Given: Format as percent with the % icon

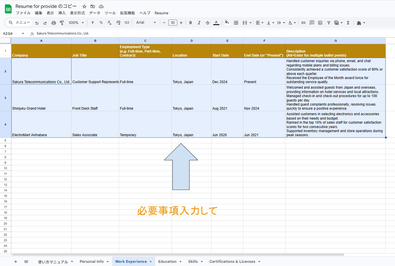Looking at the screenshot, I should [101, 23].
